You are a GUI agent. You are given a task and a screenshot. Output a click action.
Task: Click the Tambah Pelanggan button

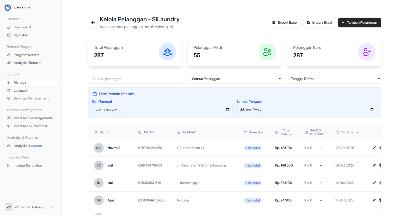[359, 23]
